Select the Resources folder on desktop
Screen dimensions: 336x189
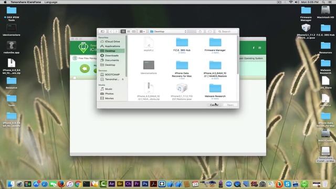(325, 48)
